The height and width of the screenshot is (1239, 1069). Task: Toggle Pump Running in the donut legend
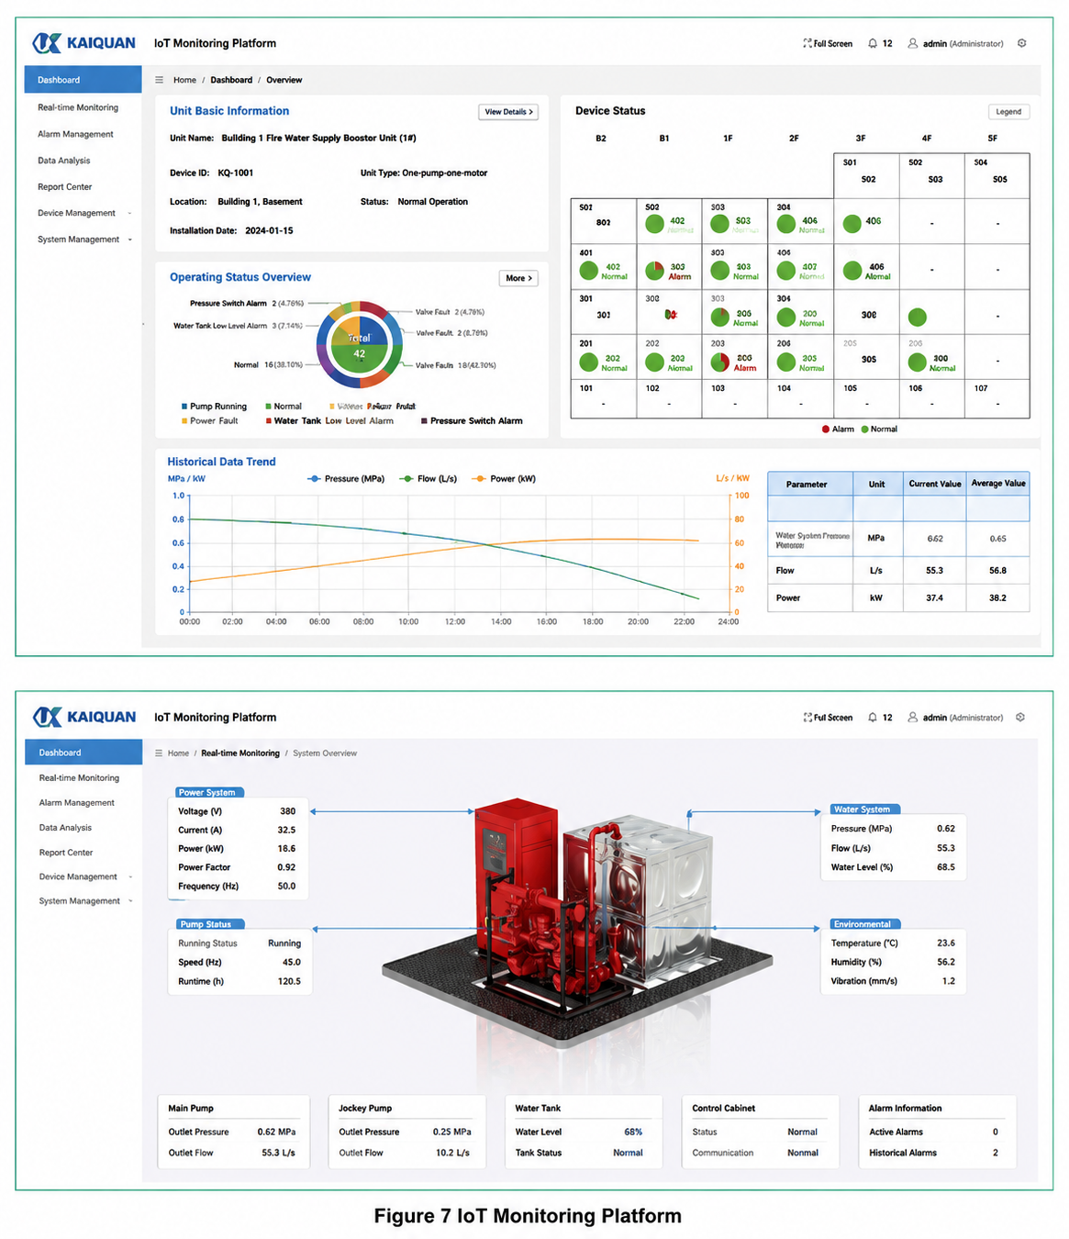214,407
